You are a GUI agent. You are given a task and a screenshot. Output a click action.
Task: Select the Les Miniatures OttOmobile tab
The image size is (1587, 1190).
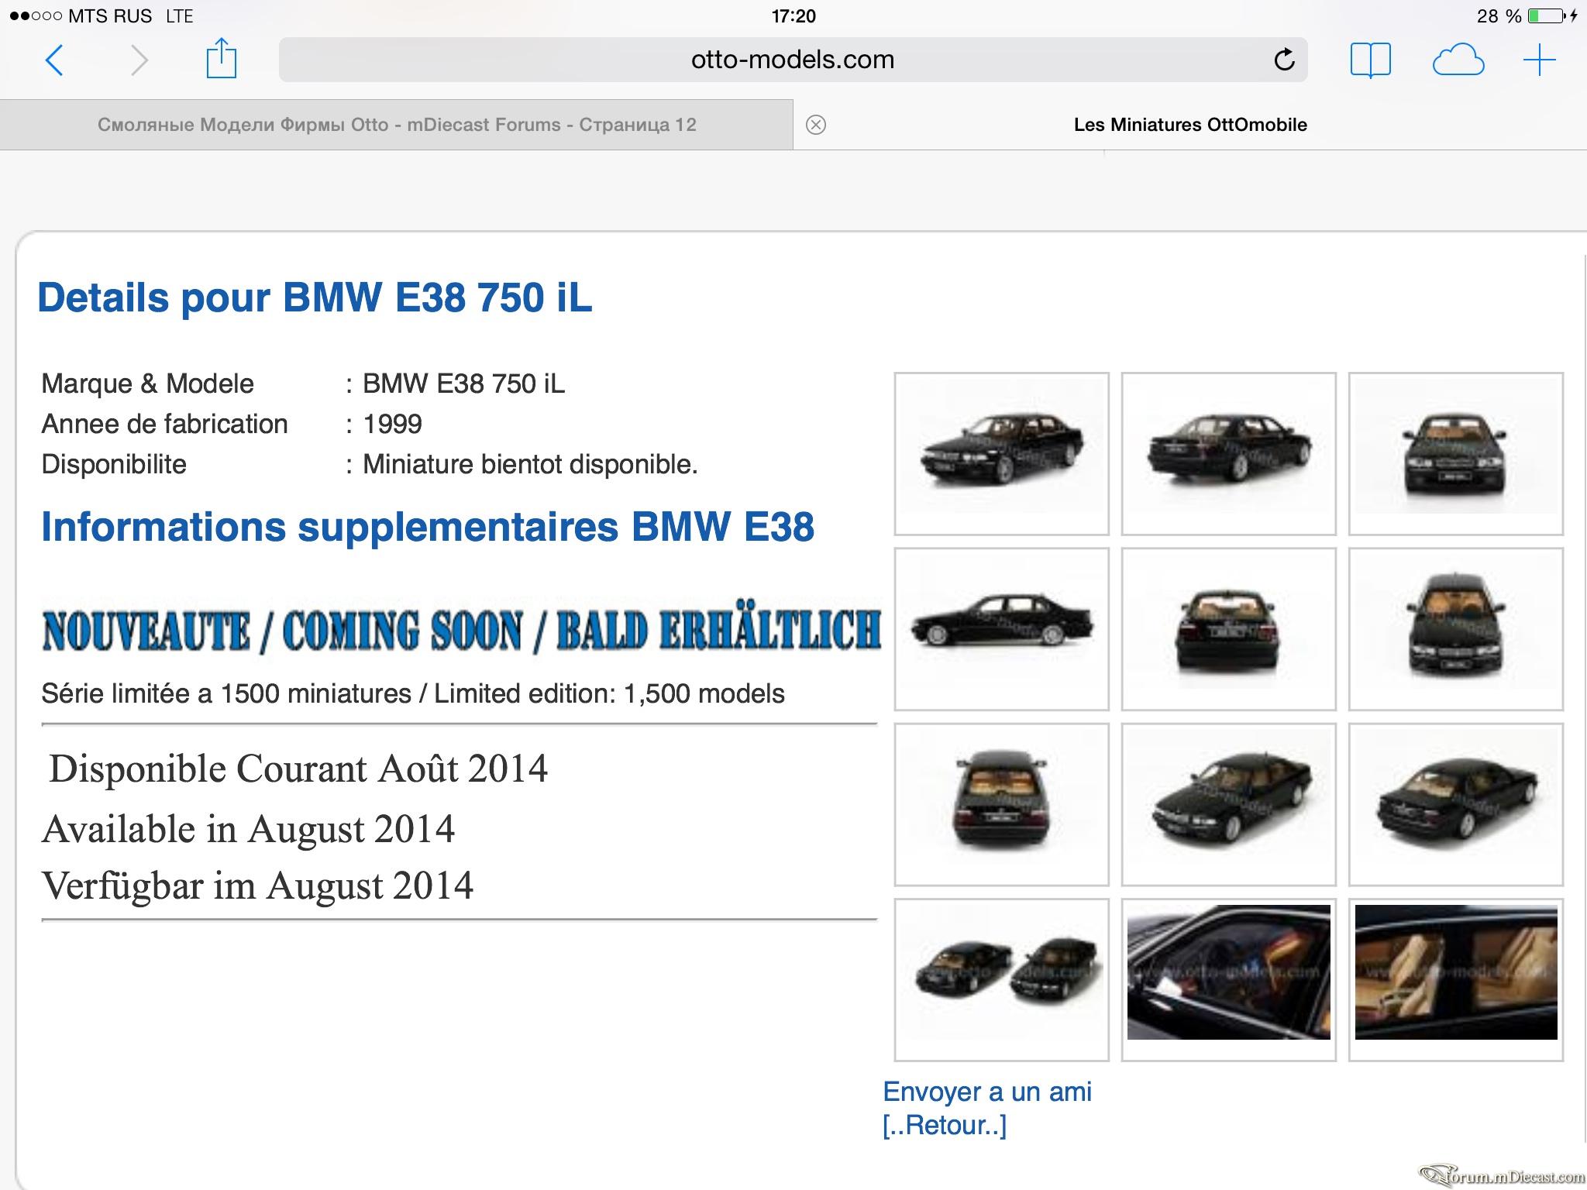click(1190, 125)
